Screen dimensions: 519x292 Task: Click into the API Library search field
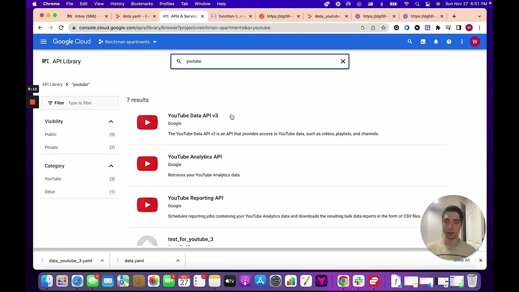coord(259,61)
